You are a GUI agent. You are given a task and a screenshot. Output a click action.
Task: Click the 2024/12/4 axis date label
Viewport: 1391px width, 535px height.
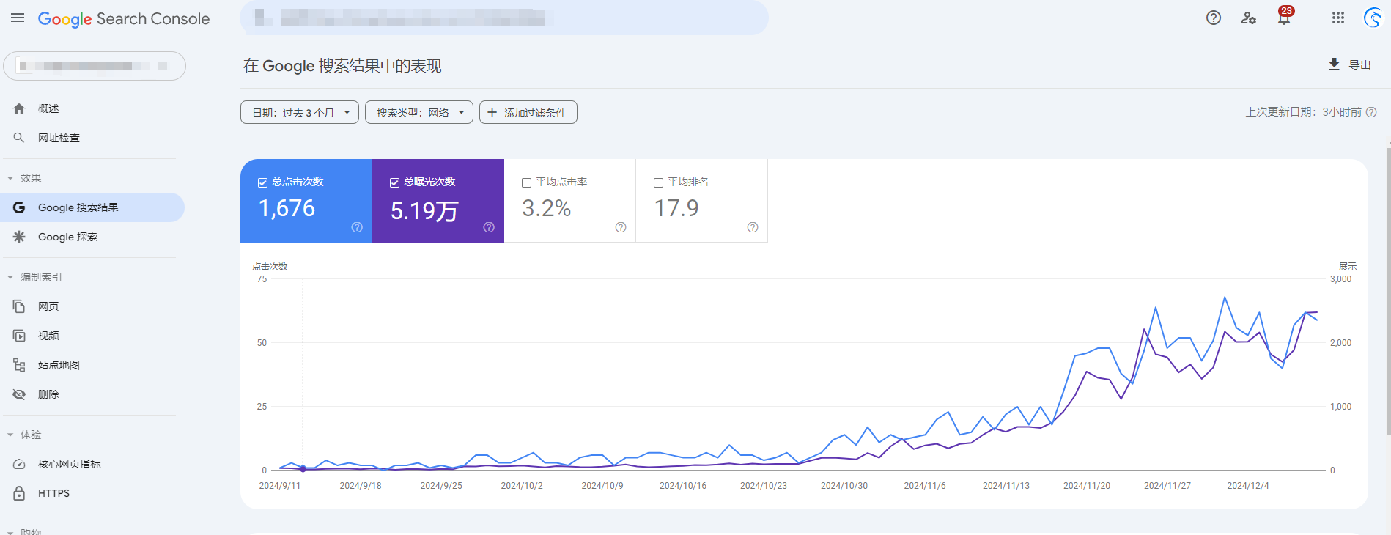(x=1248, y=486)
